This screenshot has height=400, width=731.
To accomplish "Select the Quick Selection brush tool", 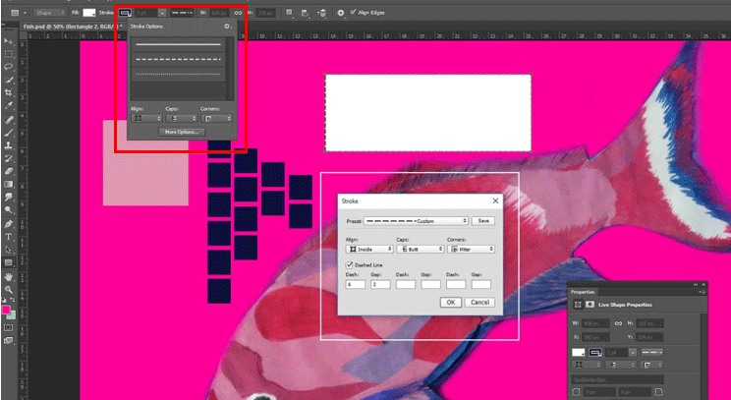I will (9, 81).
